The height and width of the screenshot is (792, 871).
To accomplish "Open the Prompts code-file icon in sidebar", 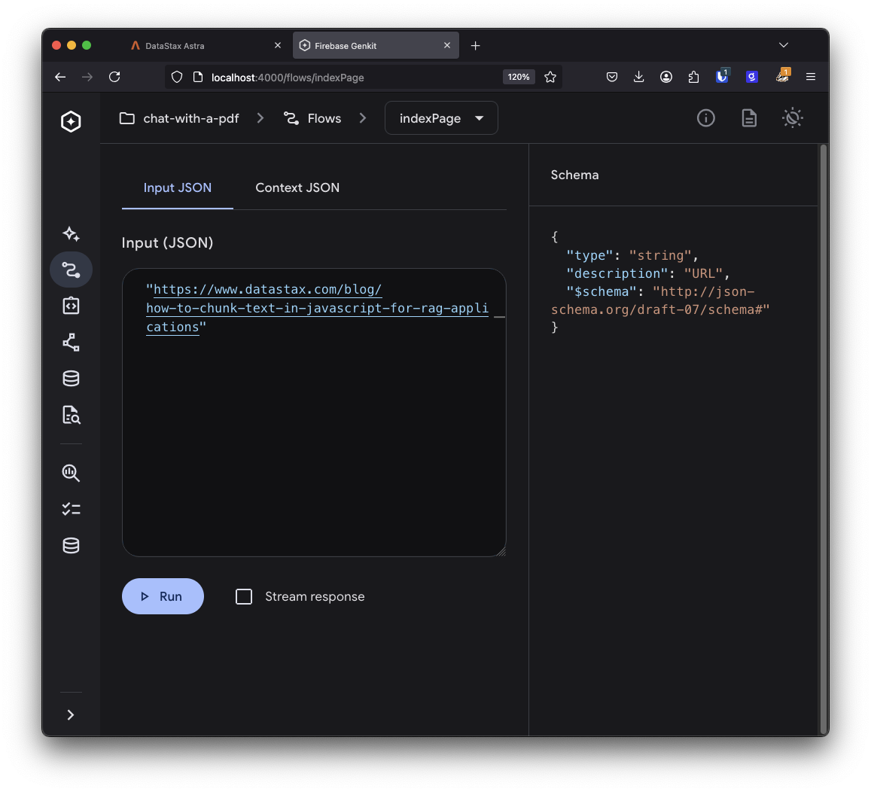I will tap(71, 306).
